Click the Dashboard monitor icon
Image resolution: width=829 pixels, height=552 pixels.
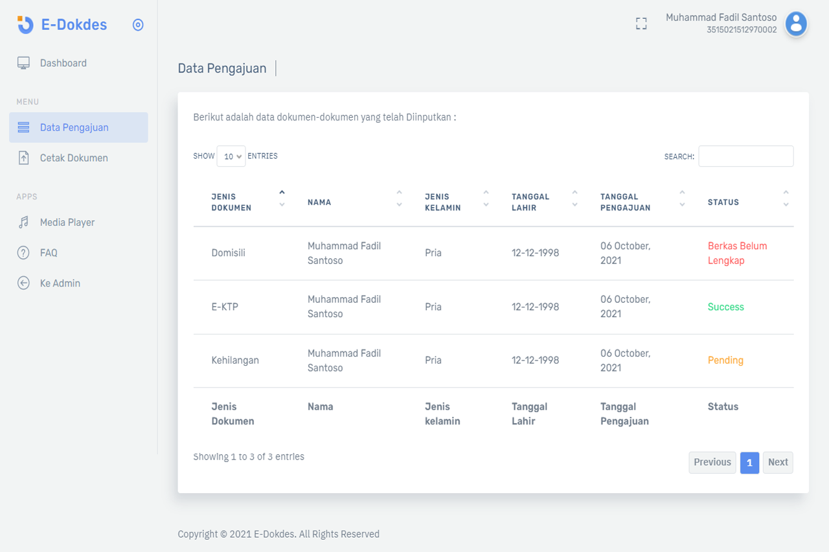(x=24, y=63)
